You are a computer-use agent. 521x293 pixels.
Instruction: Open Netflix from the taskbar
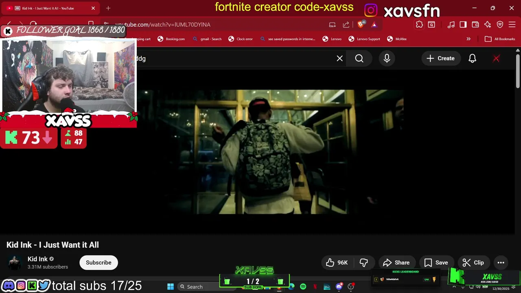(x=315, y=287)
